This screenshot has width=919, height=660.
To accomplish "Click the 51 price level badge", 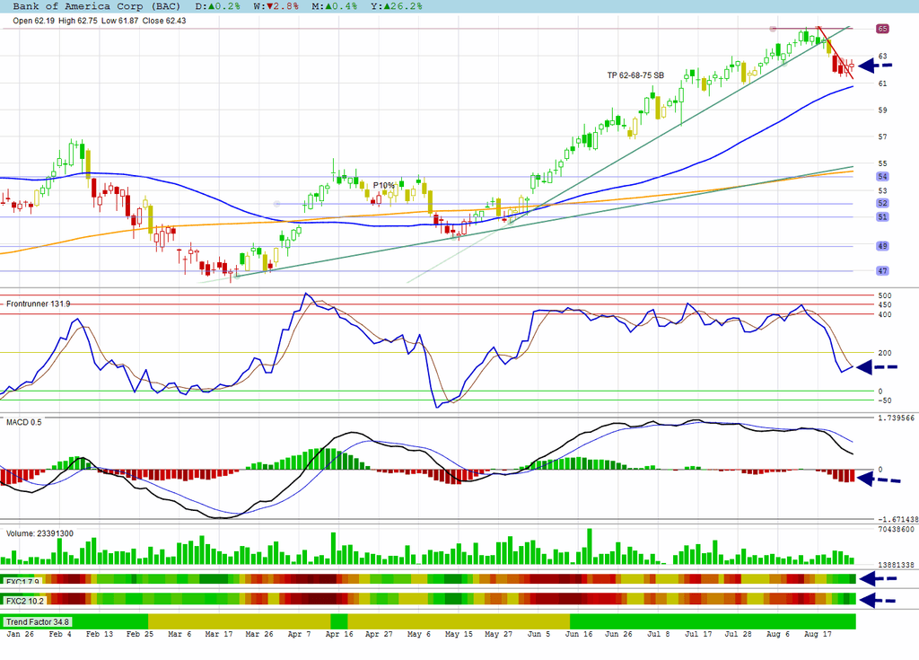I will pos(883,217).
